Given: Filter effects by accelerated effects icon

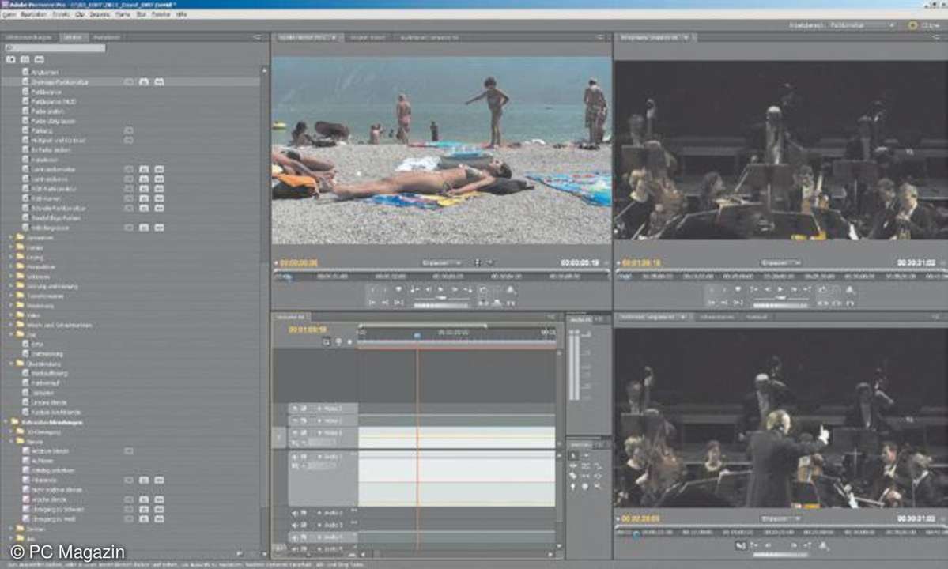Looking at the screenshot, I should (x=11, y=59).
